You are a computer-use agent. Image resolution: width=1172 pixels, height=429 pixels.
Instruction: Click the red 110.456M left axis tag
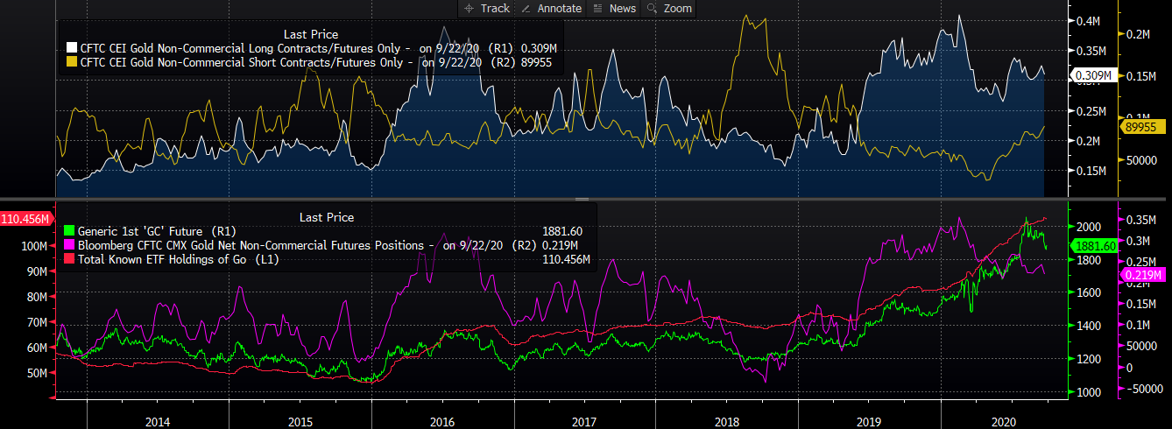[26, 217]
